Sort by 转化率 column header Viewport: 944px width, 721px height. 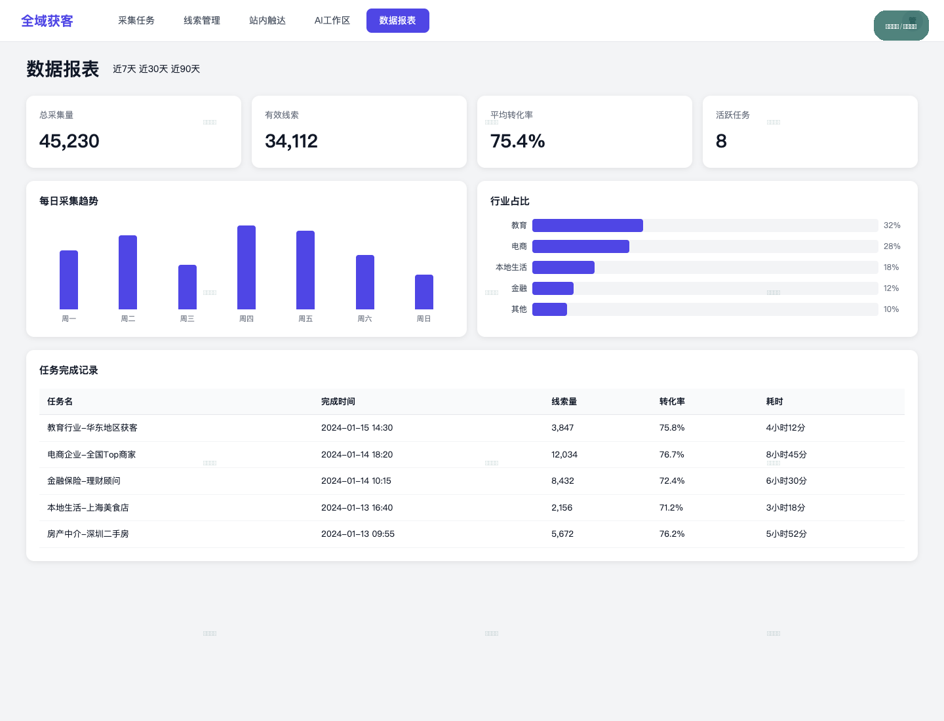(672, 401)
